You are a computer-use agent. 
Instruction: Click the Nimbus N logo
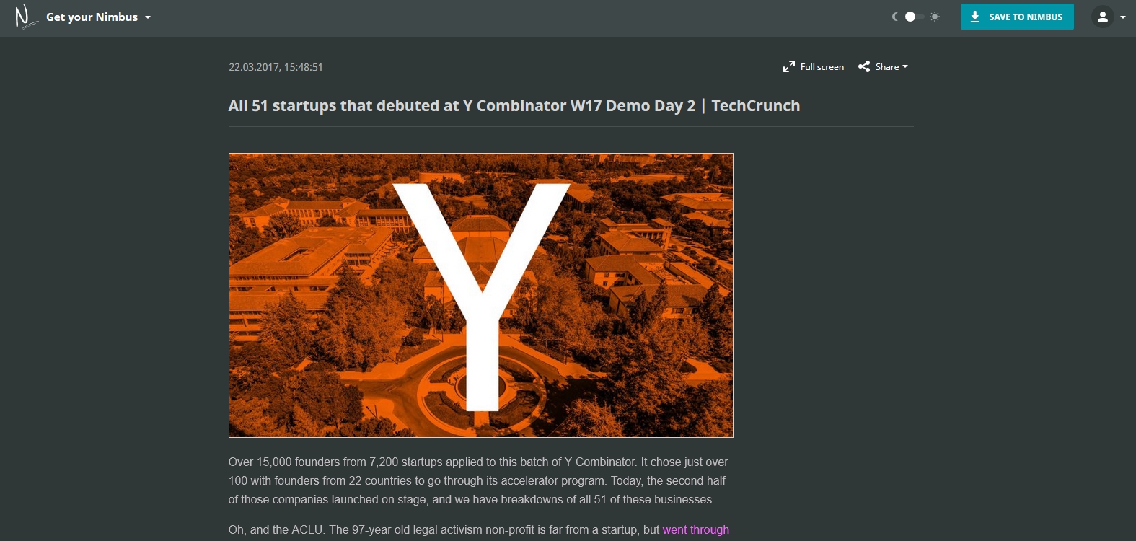[26, 17]
